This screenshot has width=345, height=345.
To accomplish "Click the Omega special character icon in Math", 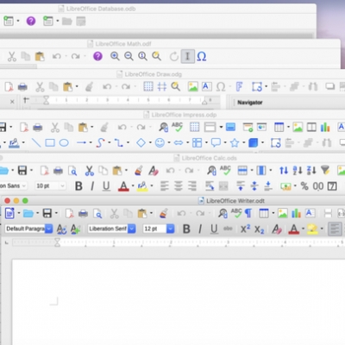I will coord(202,56).
